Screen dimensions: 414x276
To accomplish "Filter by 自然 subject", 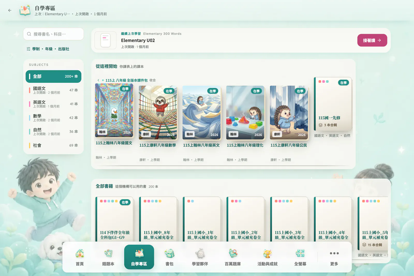I will pos(54,131).
